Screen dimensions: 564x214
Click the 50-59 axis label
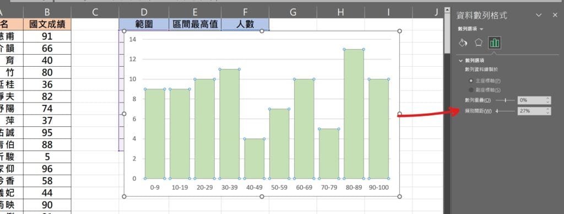click(279, 188)
